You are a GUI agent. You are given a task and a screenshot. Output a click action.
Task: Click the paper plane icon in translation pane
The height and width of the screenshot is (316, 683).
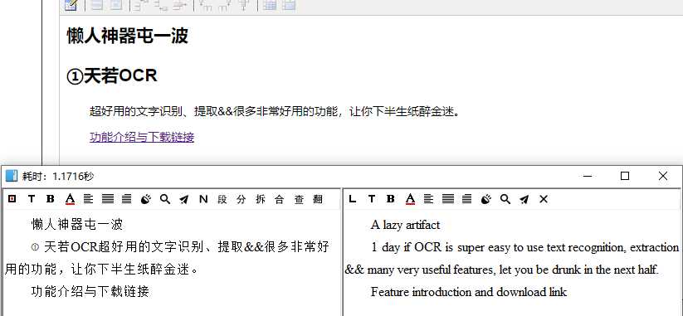coord(524,199)
